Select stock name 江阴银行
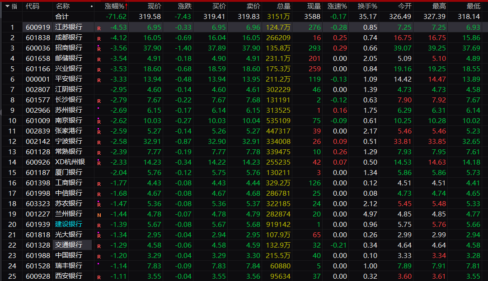Image resolution: width=488 pixels, height=281 pixels. pos(69,89)
